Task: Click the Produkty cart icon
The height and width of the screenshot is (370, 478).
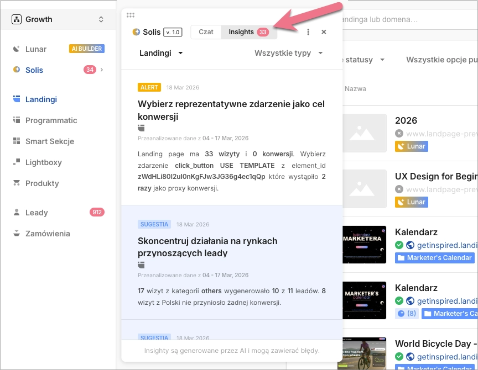Action: [17, 183]
